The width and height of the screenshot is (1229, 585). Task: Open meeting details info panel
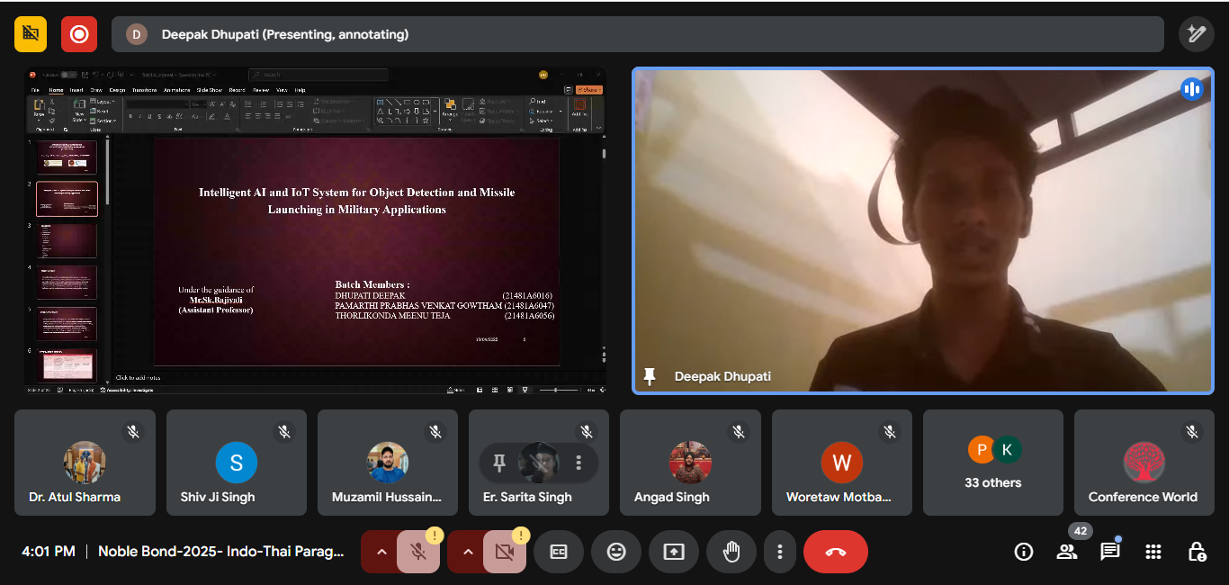click(1024, 551)
